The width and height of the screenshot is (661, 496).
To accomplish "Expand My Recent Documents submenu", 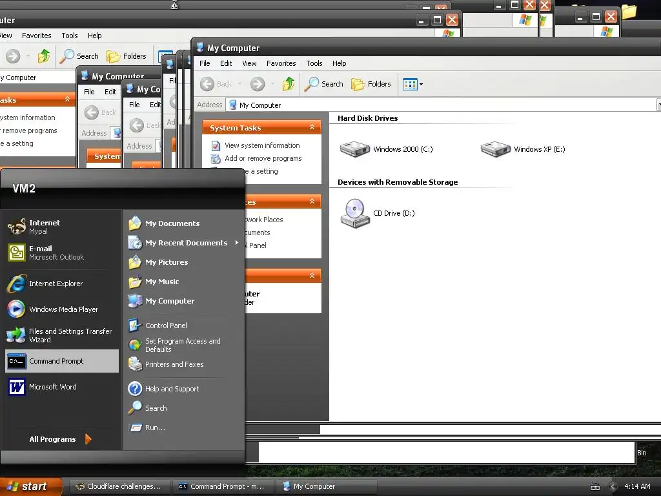I will 184,243.
